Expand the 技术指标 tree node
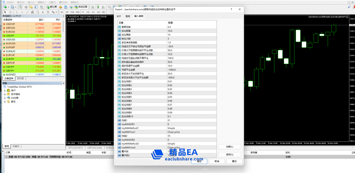355x173 pixels. pyautogui.click(x=5, y=94)
